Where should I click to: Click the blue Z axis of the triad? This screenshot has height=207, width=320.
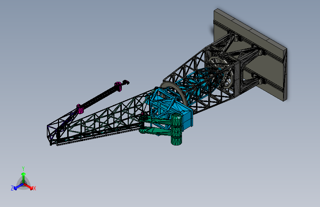18,187
